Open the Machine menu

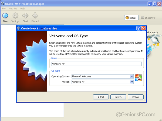coord(13,9)
